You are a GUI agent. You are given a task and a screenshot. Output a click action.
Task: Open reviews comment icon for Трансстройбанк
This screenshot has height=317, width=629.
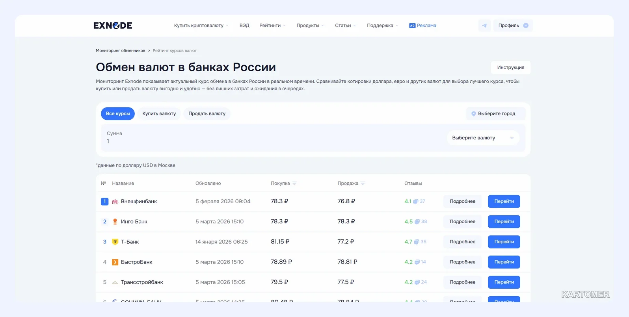point(417,282)
